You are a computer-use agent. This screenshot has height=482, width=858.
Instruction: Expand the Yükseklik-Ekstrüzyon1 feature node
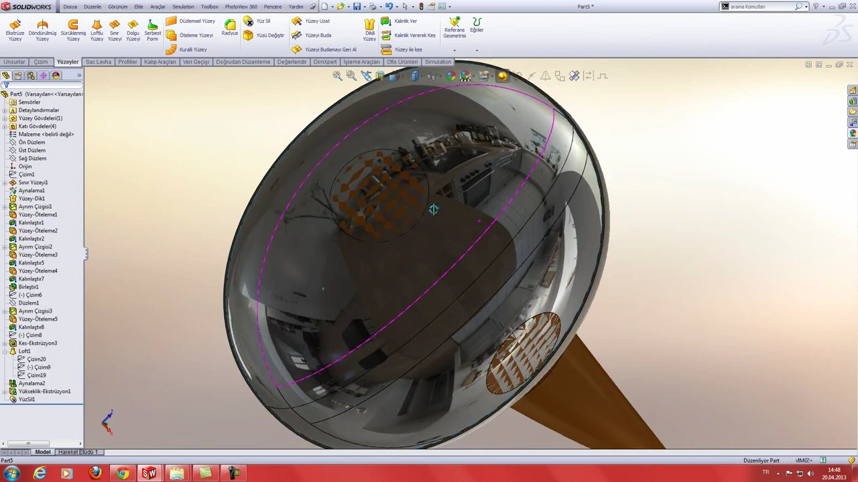tap(5, 392)
